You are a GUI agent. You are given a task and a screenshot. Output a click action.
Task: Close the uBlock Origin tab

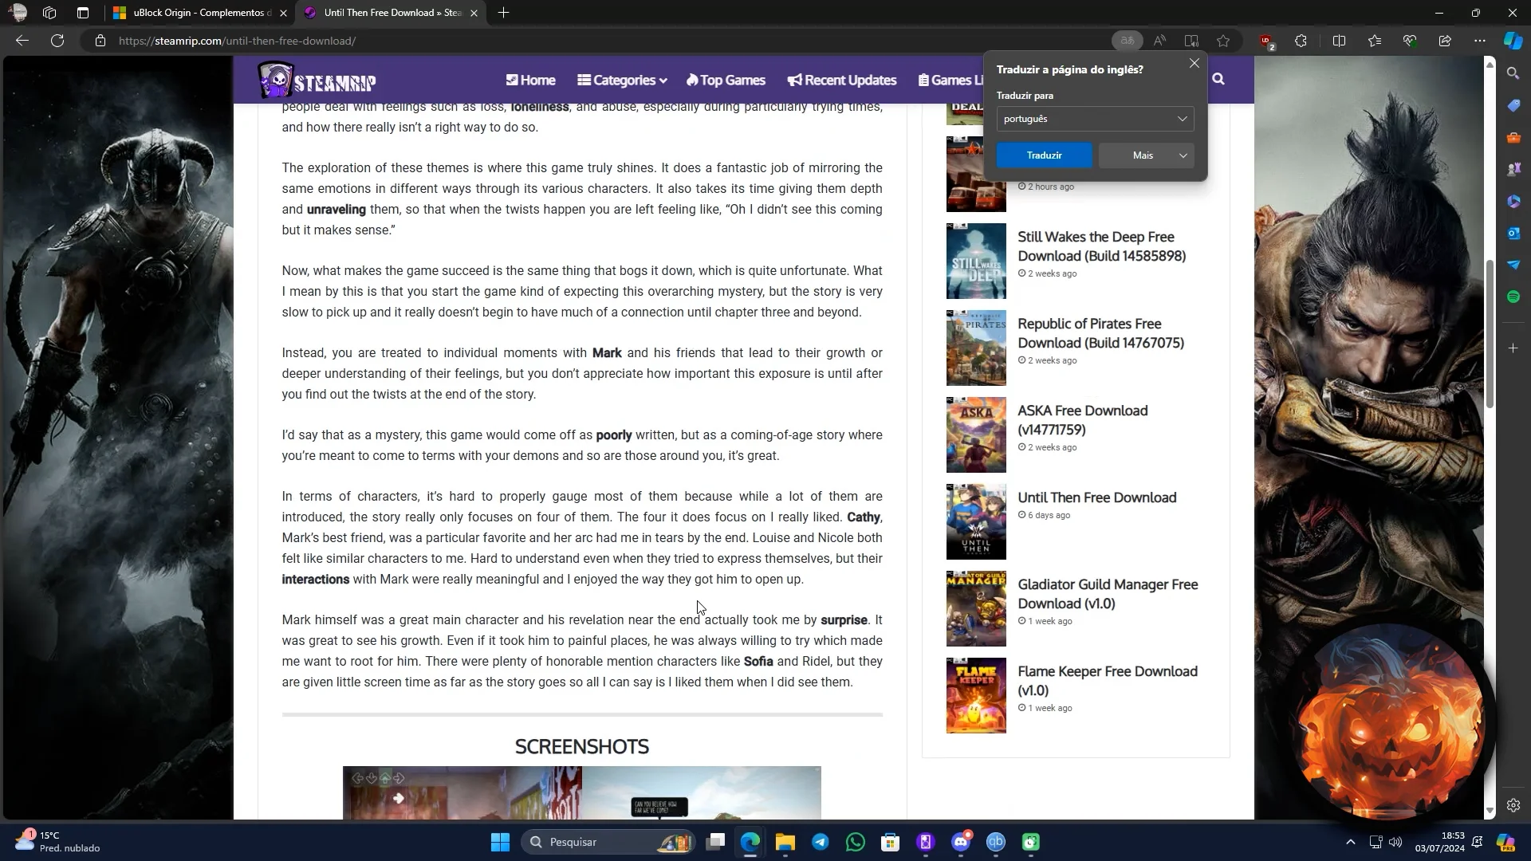click(x=283, y=13)
